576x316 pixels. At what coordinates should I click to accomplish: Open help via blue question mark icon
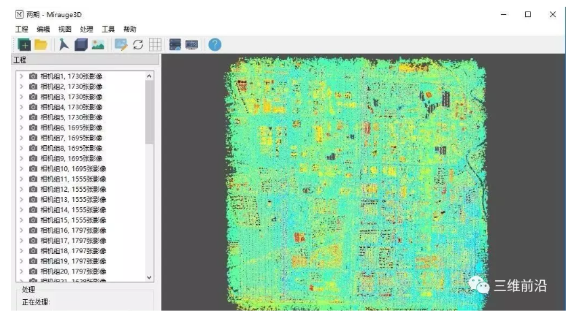[215, 45]
